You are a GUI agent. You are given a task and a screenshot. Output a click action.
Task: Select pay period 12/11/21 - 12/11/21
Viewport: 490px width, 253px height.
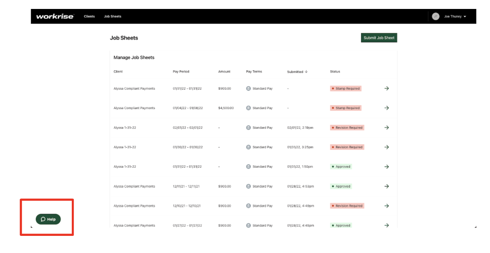(x=186, y=186)
